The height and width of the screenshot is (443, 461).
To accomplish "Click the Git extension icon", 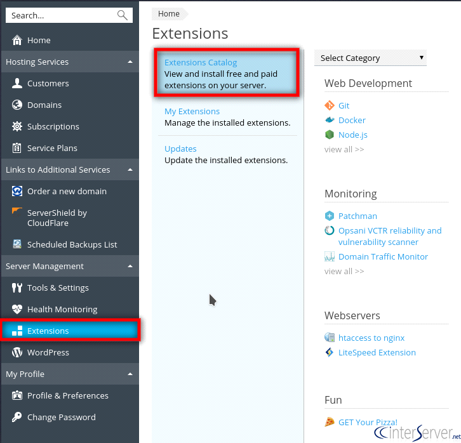I will click(x=330, y=105).
